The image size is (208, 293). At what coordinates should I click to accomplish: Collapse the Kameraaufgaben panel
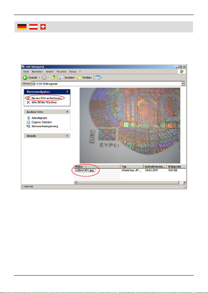point(67,92)
